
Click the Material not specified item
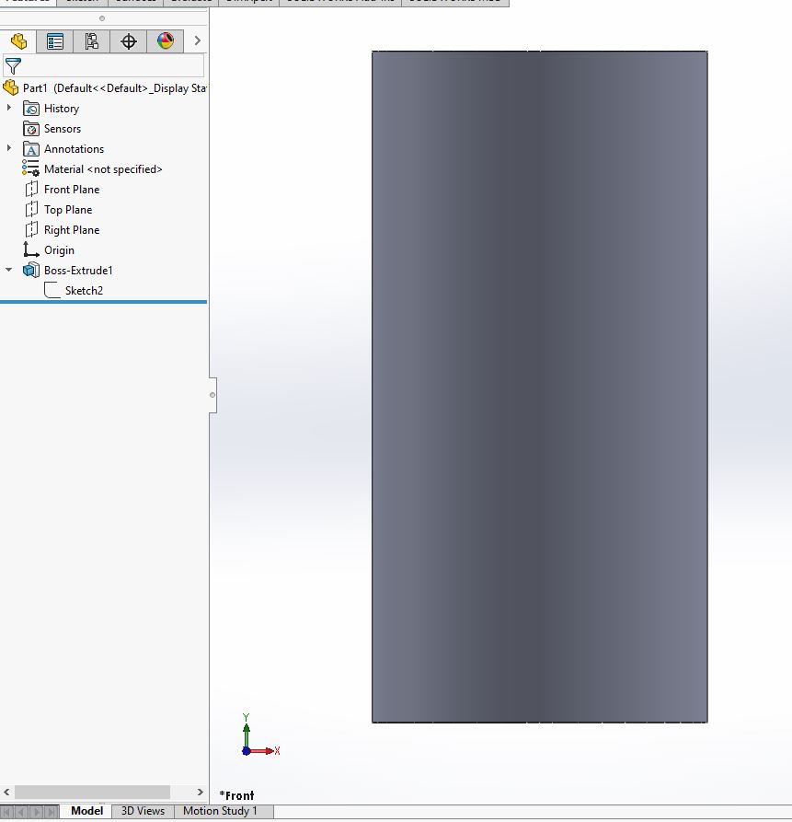click(104, 168)
